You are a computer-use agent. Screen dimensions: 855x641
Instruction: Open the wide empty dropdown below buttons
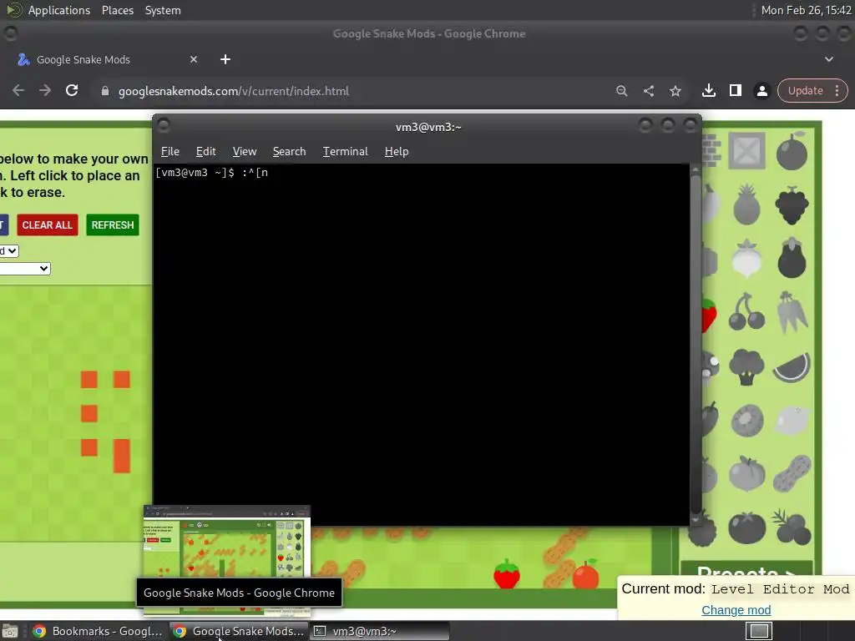point(25,268)
